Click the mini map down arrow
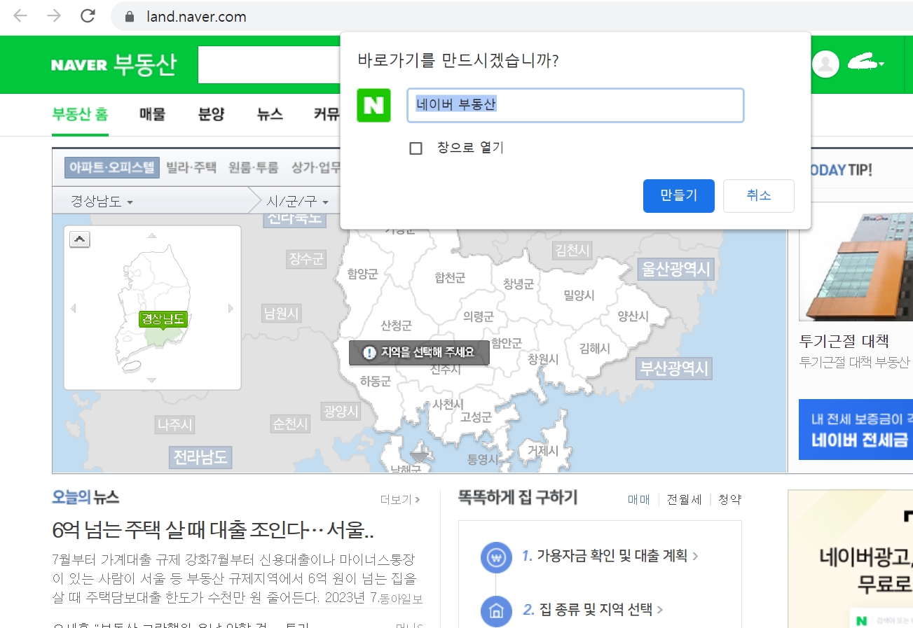The width and height of the screenshot is (913, 628). pyautogui.click(x=152, y=380)
